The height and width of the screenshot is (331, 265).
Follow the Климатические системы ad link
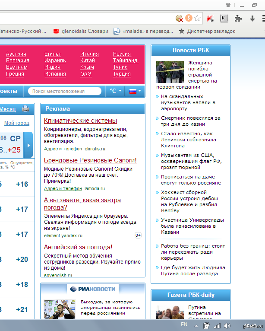coord(80,121)
